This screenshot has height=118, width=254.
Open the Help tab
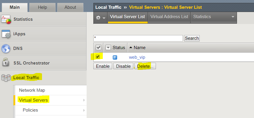[x=43, y=7]
